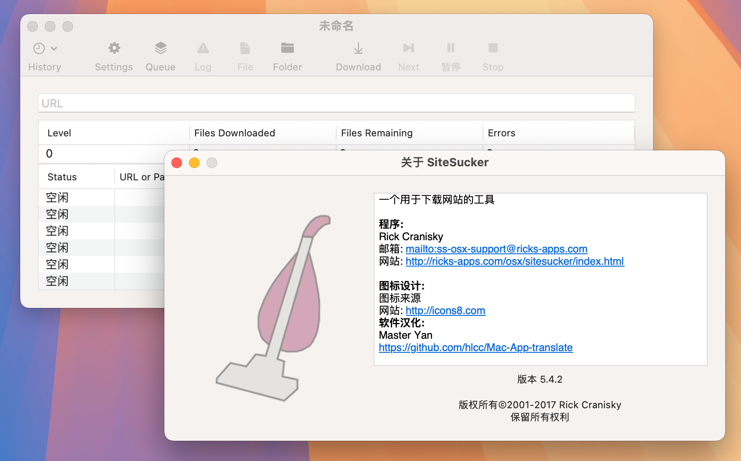This screenshot has width=741, height=461.
Task: Click the 关于 SiteSucker window title
Action: [445, 162]
